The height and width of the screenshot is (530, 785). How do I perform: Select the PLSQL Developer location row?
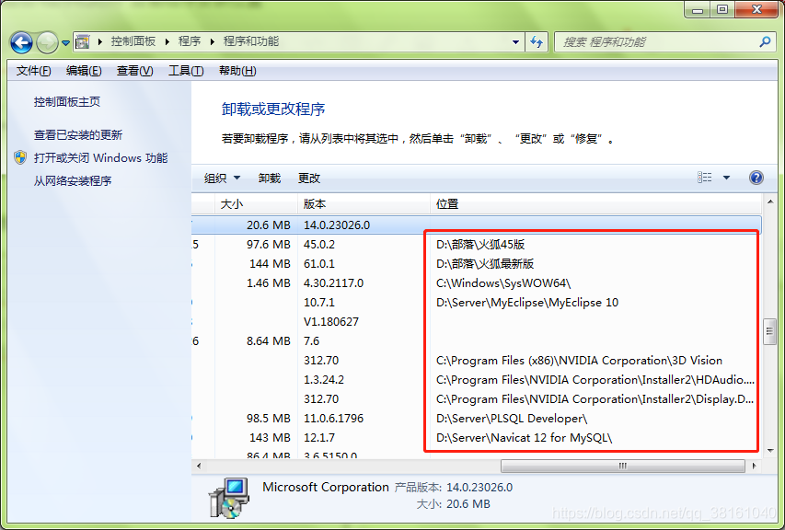476,419
